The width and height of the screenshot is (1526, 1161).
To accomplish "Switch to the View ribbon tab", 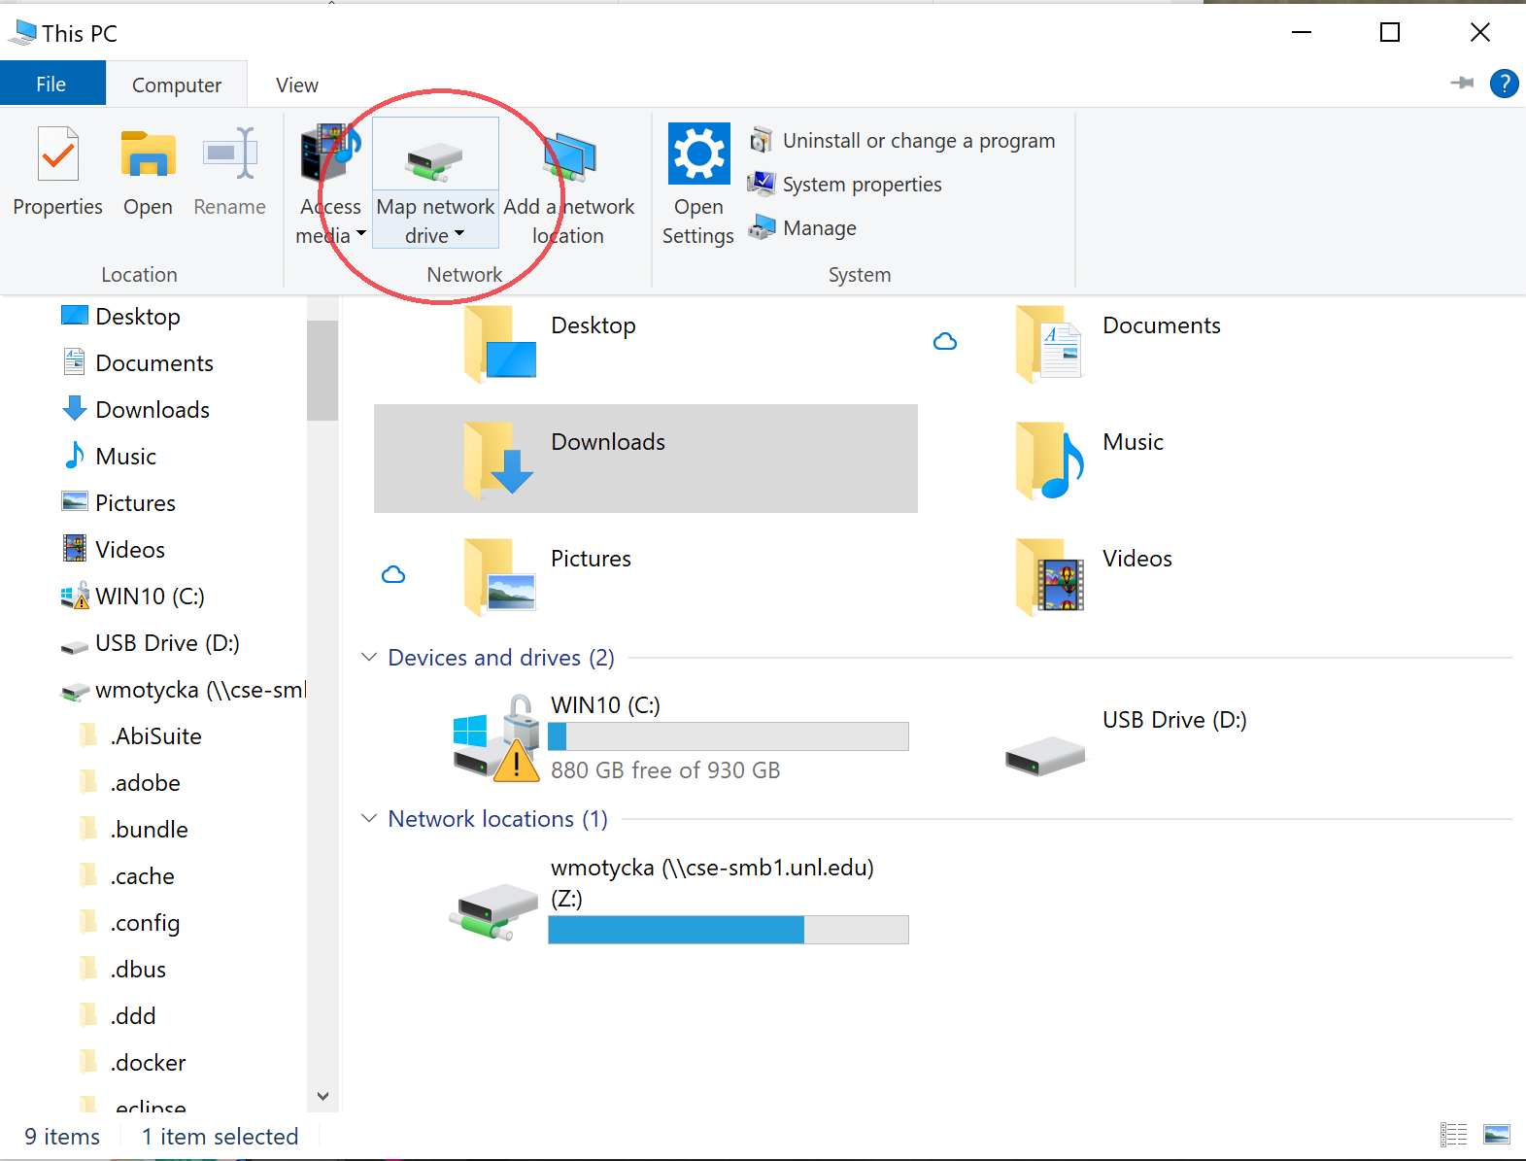I will 296,85.
